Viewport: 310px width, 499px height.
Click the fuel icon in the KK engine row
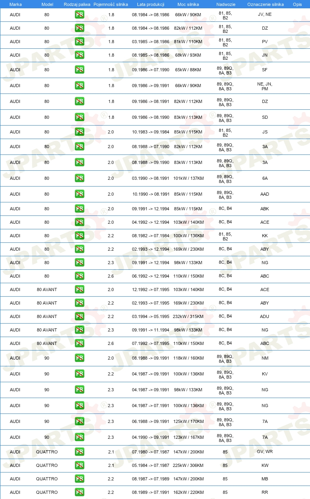point(79,236)
